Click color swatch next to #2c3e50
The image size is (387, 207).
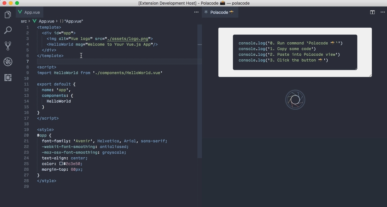[61, 164]
